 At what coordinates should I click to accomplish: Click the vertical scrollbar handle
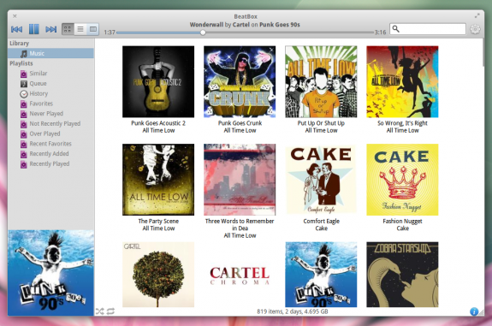pyautogui.click(x=483, y=52)
